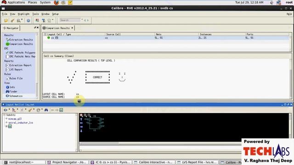The width and height of the screenshot is (294, 165).
Task: Select the Navigator tab
Action: pos(11,28)
